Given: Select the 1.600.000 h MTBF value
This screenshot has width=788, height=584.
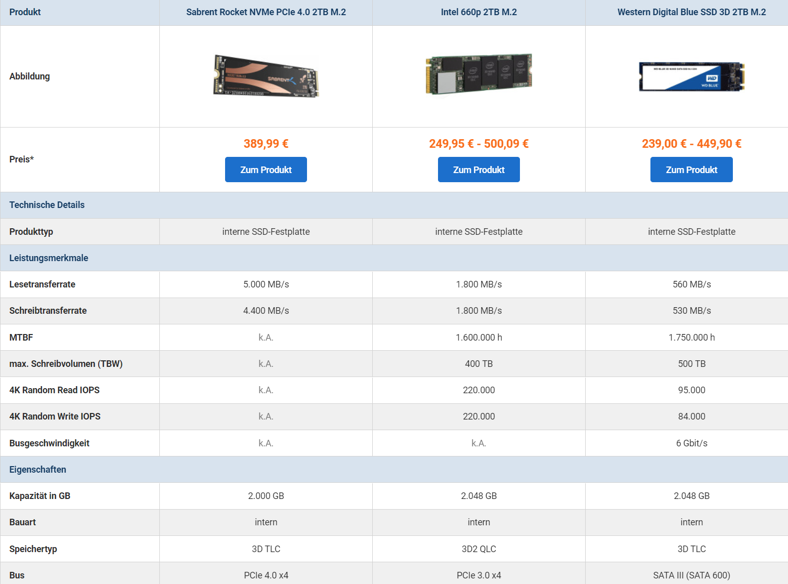Looking at the screenshot, I should pyautogui.click(x=479, y=338).
